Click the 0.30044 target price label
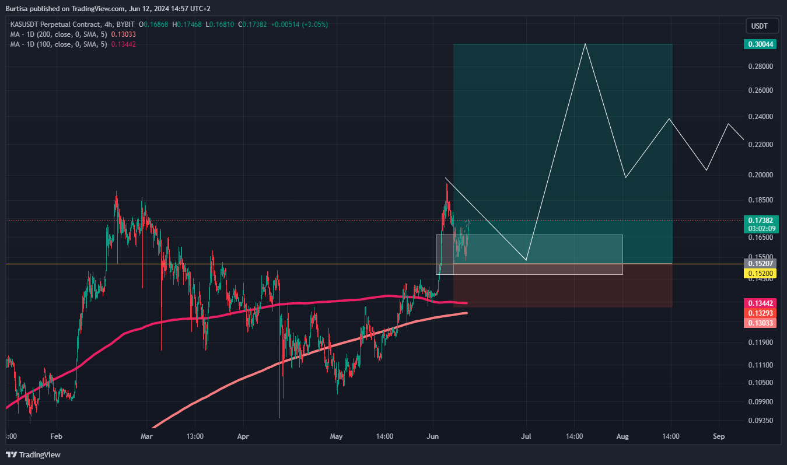The width and height of the screenshot is (787, 465). click(x=760, y=44)
